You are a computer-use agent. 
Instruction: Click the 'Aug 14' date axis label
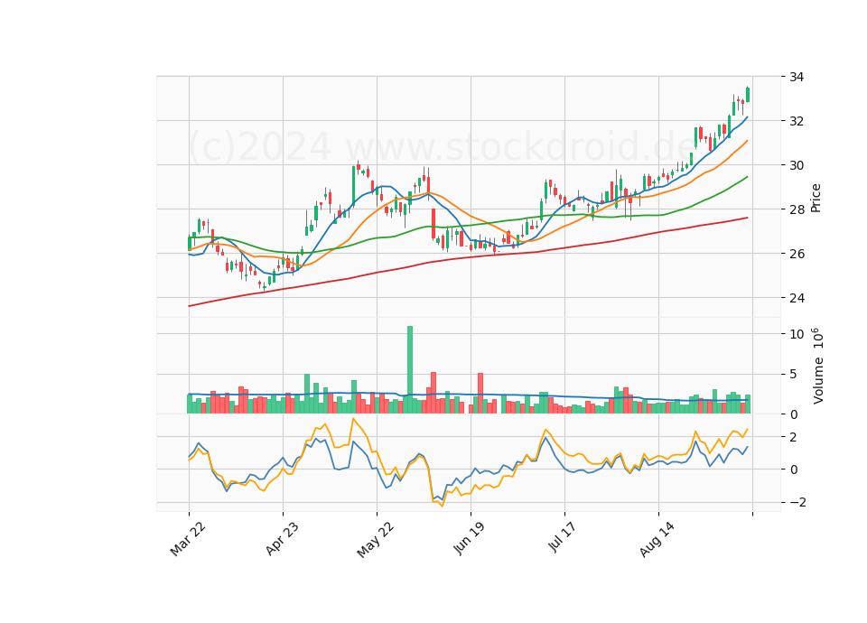[x=657, y=540]
